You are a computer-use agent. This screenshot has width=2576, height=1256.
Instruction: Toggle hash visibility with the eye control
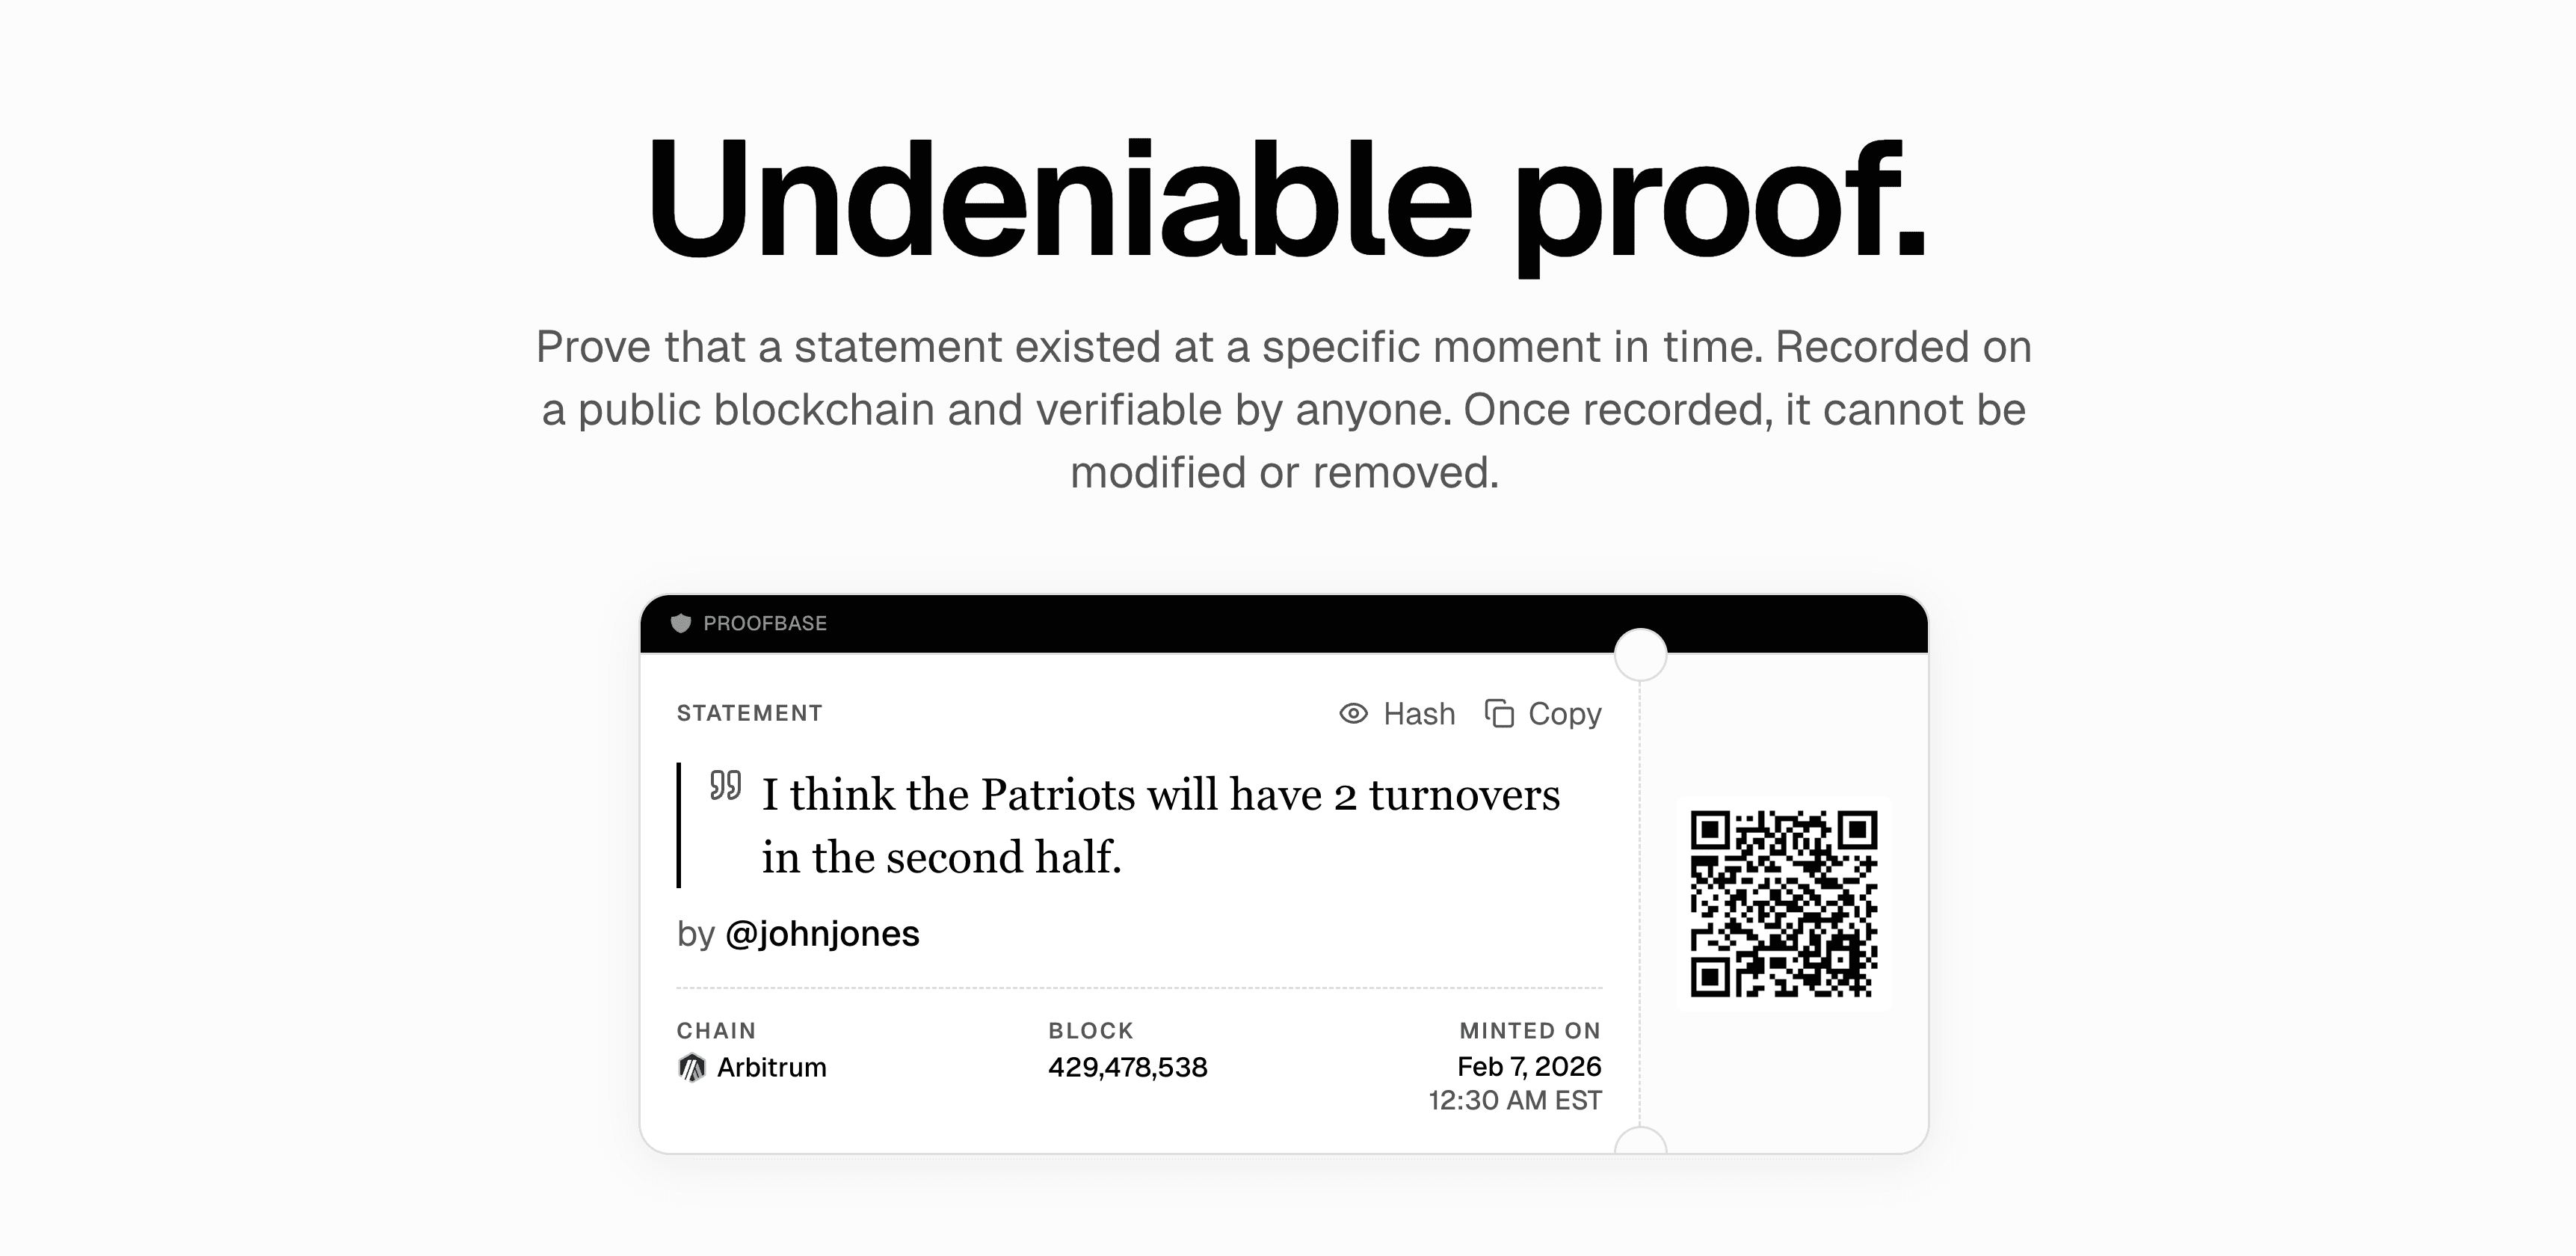(1353, 713)
